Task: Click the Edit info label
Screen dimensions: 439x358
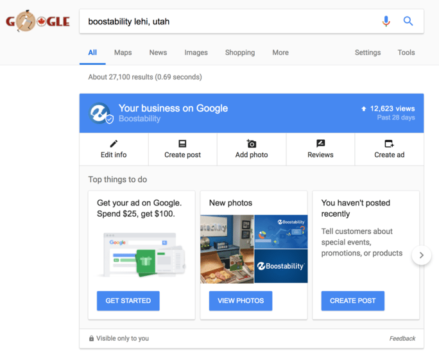Action: 114,155
